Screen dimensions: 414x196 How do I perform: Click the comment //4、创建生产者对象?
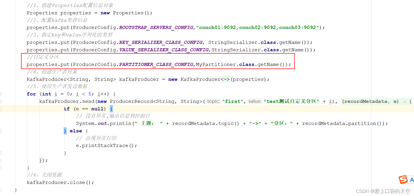pyautogui.click(x=52, y=72)
